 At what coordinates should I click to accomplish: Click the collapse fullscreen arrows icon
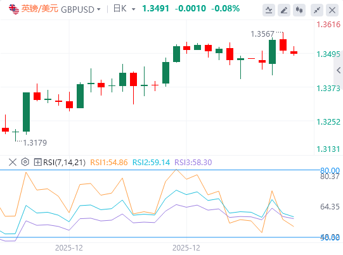(317, 10)
